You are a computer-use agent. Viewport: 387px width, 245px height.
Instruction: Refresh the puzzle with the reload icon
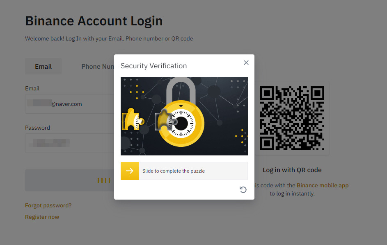tap(243, 190)
